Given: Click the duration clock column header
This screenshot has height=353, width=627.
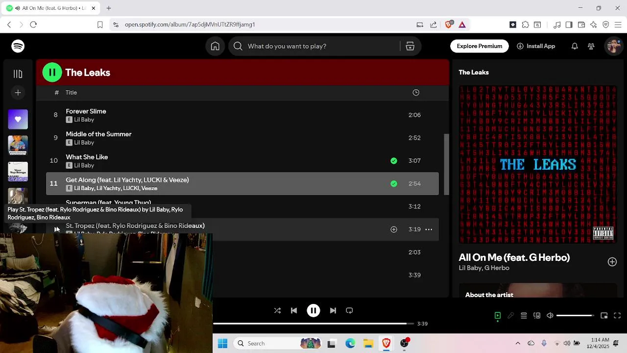Looking at the screenshot, I should point(416,92).
